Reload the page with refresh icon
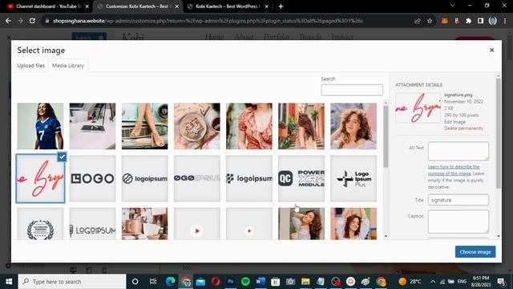 (32, 21)
